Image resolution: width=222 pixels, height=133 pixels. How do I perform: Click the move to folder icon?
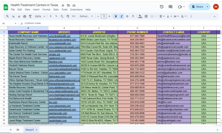click(x=68, y=5)
